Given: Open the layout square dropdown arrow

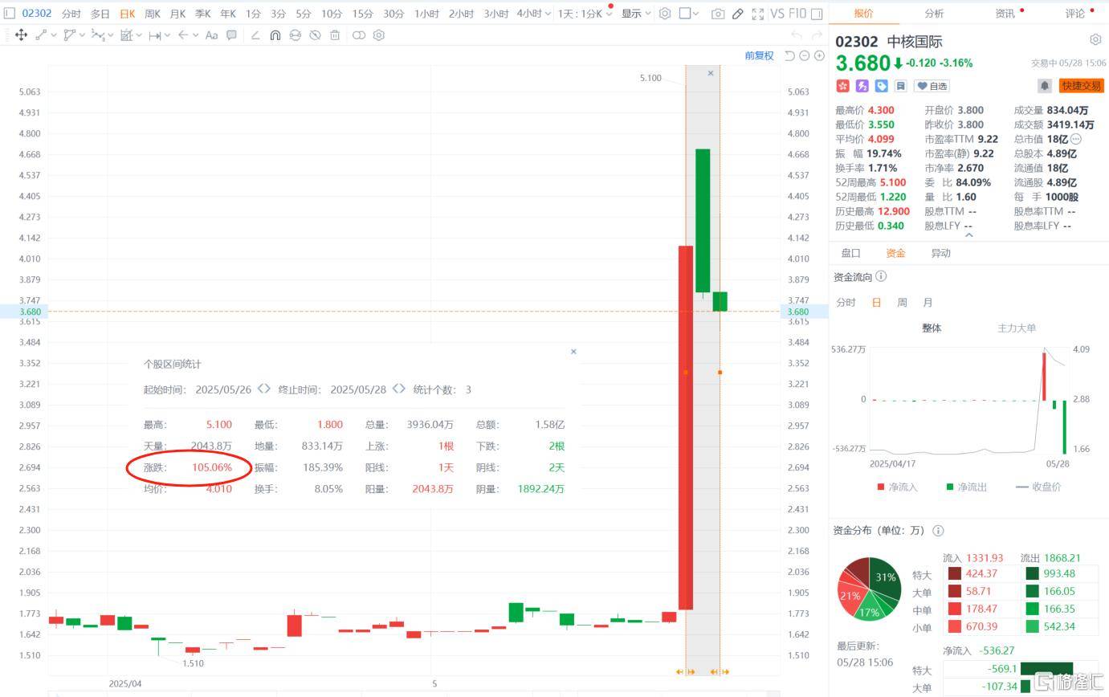Looking at the screenshot, I should 695,14.
